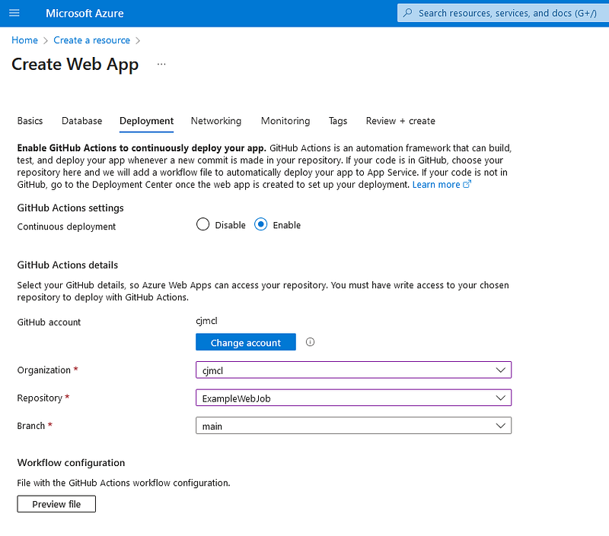Click the info icon next to Change account

(x=310, y=342)
